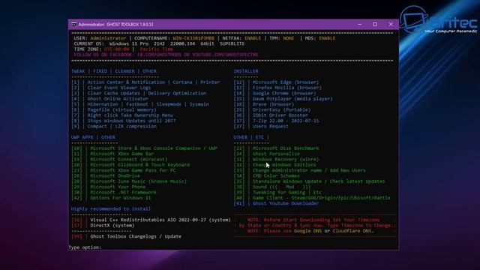Click the computer name 'WIN-CK33R1P3MBB' text
The width and height of the screenshot is (480, 270).
tap(193, 38)
